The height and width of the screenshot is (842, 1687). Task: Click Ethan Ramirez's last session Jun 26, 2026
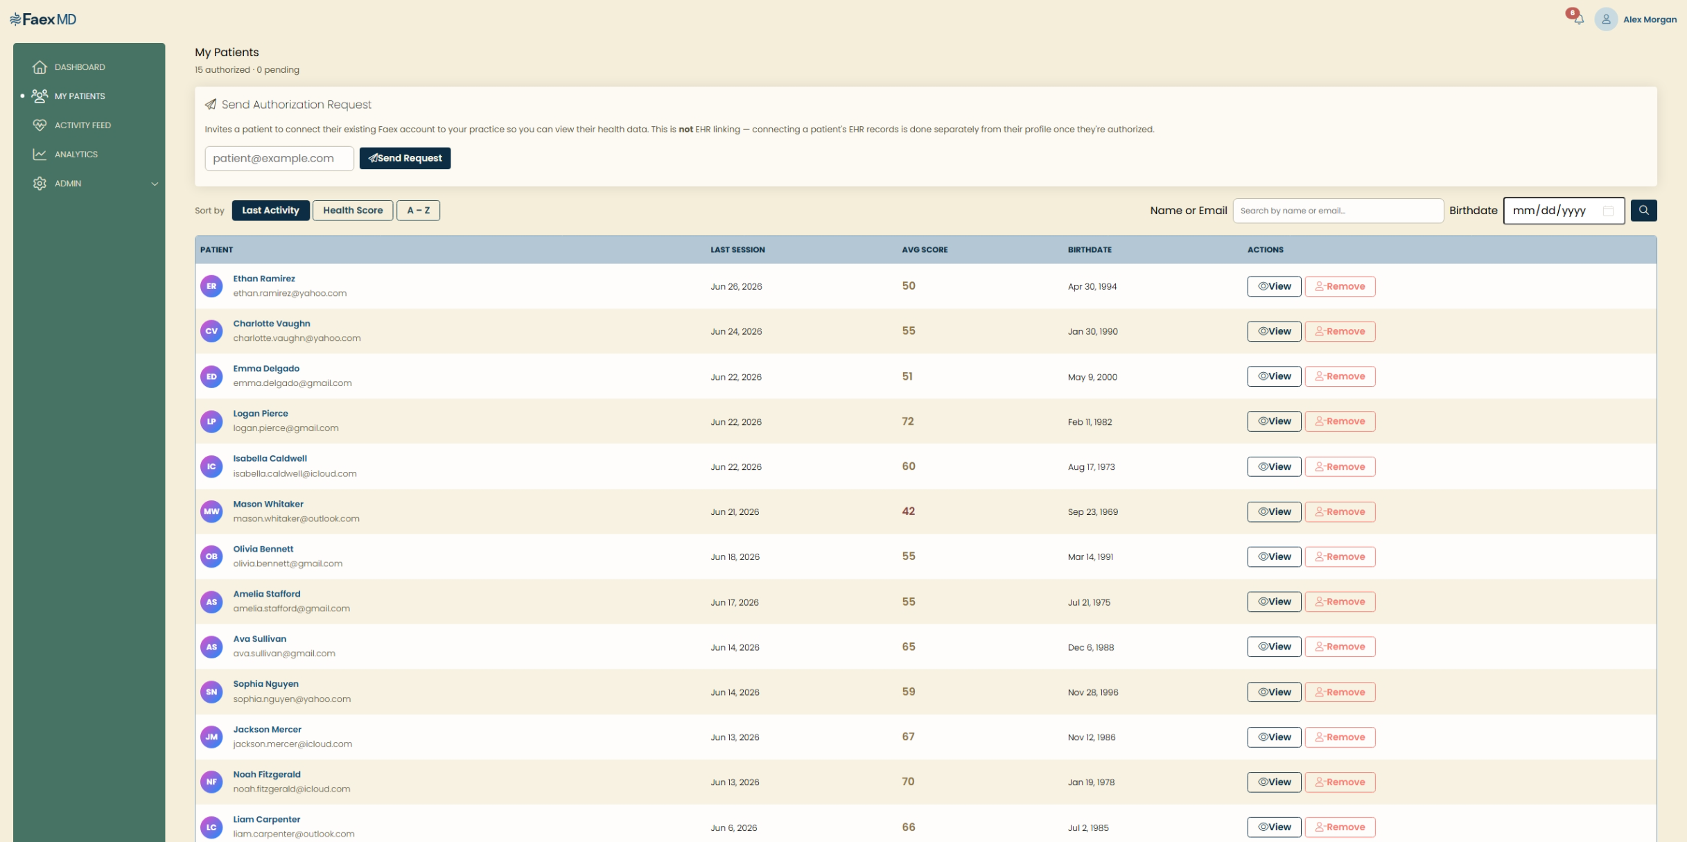coord(736,287)
